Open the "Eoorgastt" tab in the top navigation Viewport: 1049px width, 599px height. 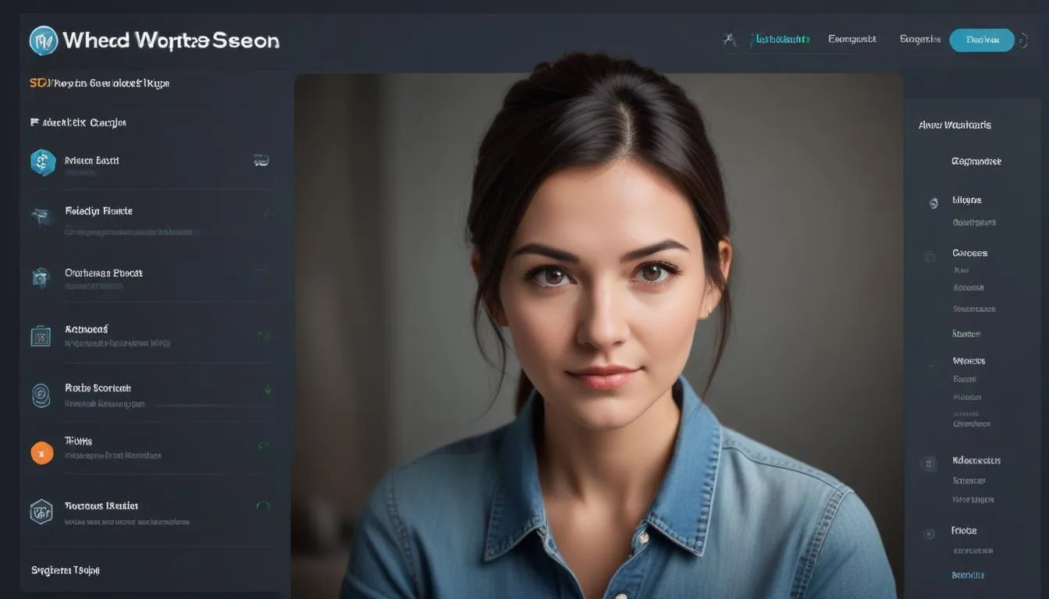coord(852,39)
